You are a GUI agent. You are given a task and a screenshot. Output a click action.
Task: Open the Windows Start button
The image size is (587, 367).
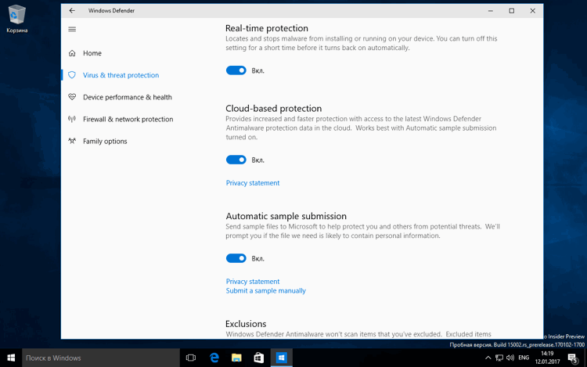point(11,358)
